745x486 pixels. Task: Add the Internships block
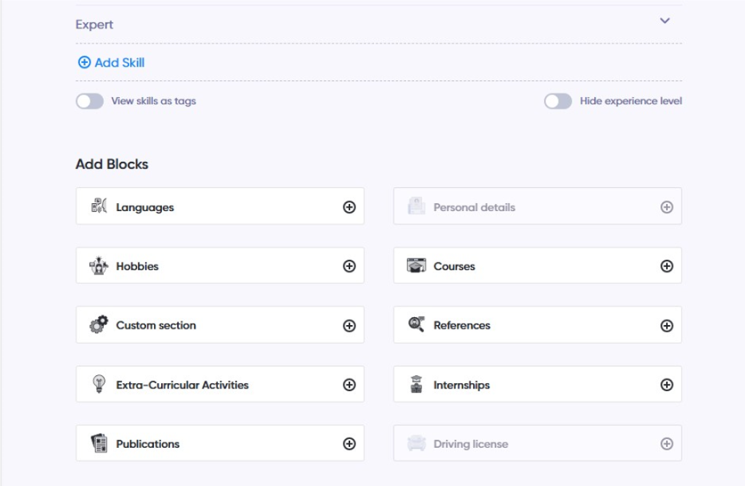pyautogui.click(x=667, y=385)
